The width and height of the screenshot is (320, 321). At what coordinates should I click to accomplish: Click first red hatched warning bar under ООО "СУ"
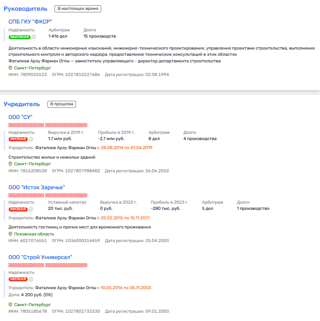pyautogui.click(x=26, y=125)
